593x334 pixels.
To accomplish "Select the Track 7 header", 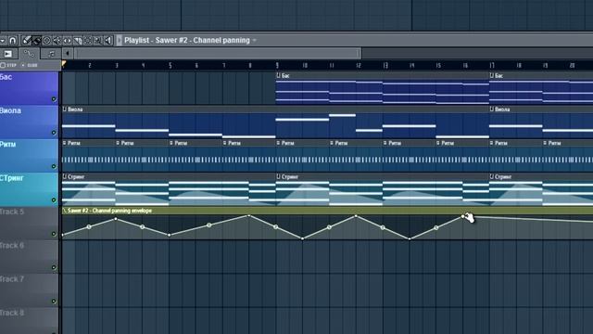I will point(29,290).
